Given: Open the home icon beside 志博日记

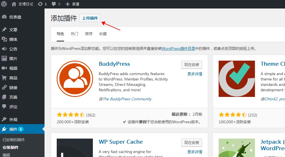Looking at the screenshot, I should (14, 4).
